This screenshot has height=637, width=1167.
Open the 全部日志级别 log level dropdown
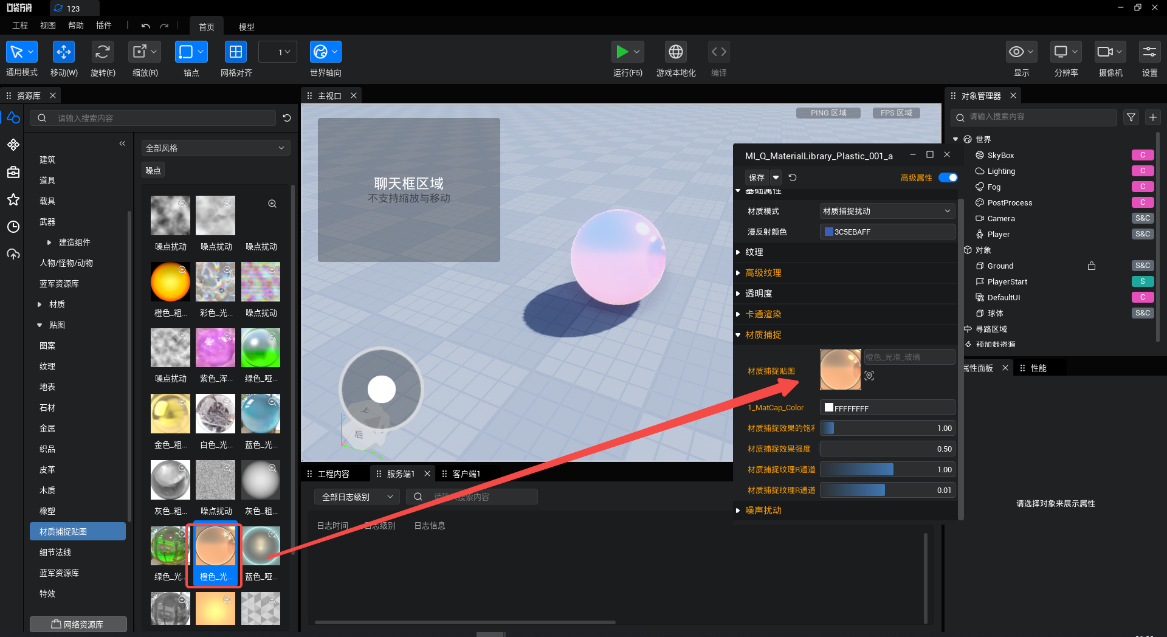tap(357, 497)
